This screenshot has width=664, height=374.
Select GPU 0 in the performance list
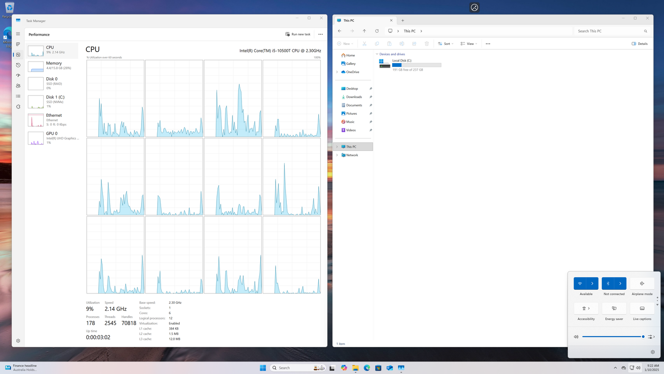click(52, 138)
